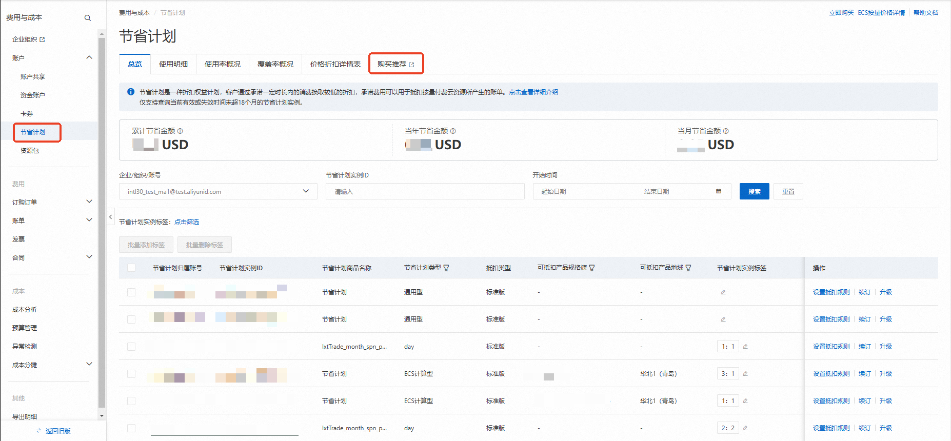Screen dimensions: 951x441
Task: Open 卡券 in the sidebar
Action: [27, 114]
